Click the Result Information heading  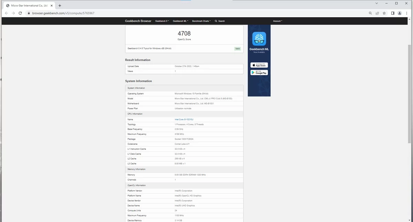coord(138,60)
